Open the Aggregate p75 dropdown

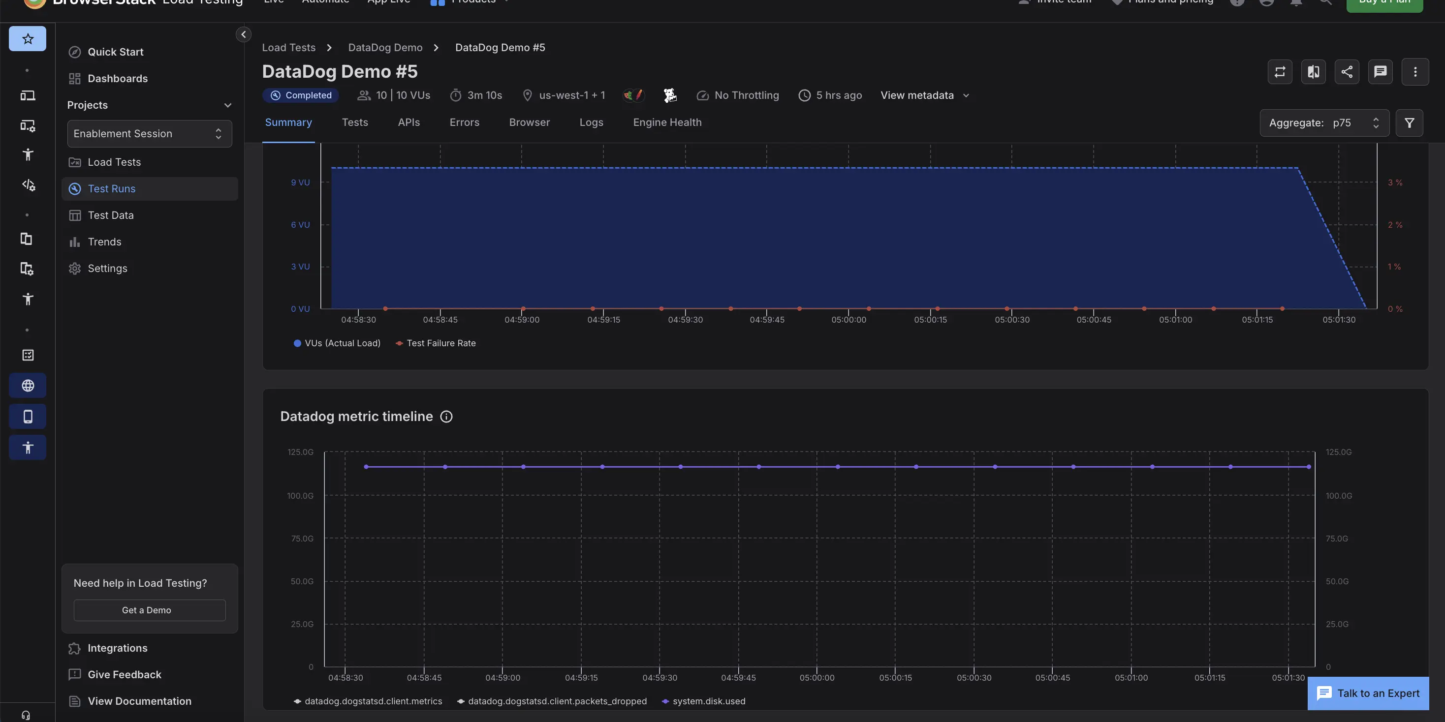pos(1324,123)
